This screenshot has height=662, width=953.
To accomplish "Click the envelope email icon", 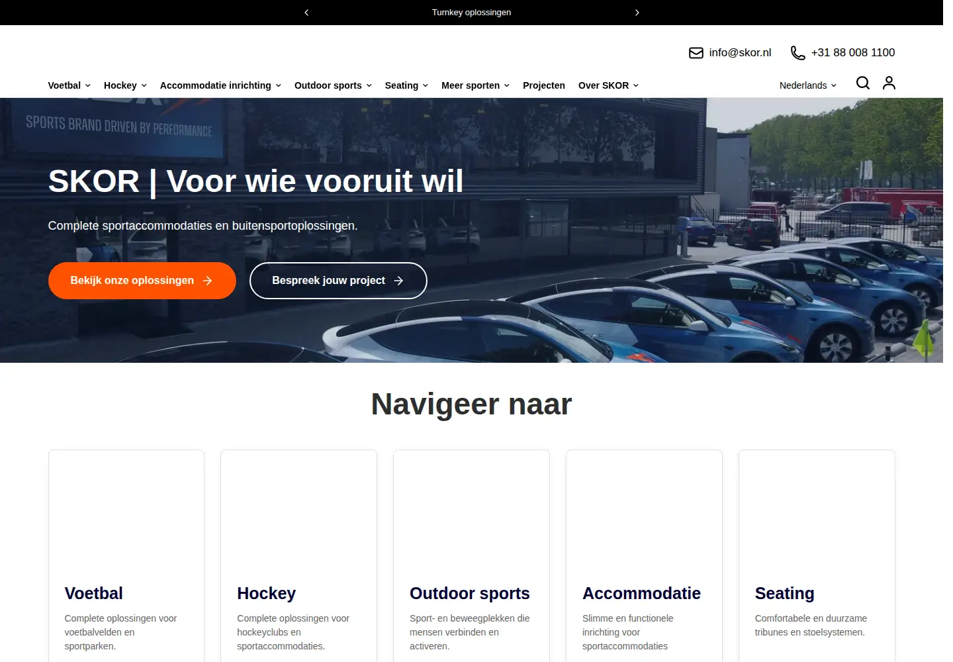I will pos(696,53).
